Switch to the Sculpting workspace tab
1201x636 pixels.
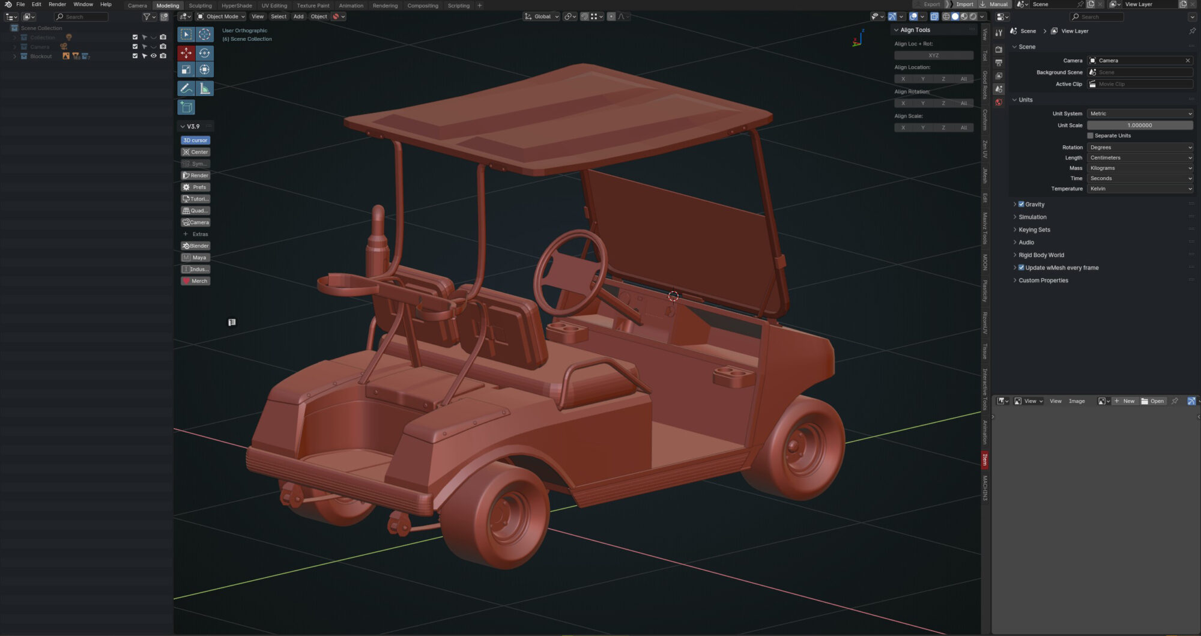(x=200, y=5)
